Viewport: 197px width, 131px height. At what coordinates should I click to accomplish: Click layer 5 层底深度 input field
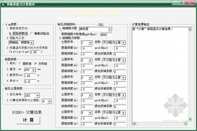point(87,124)
